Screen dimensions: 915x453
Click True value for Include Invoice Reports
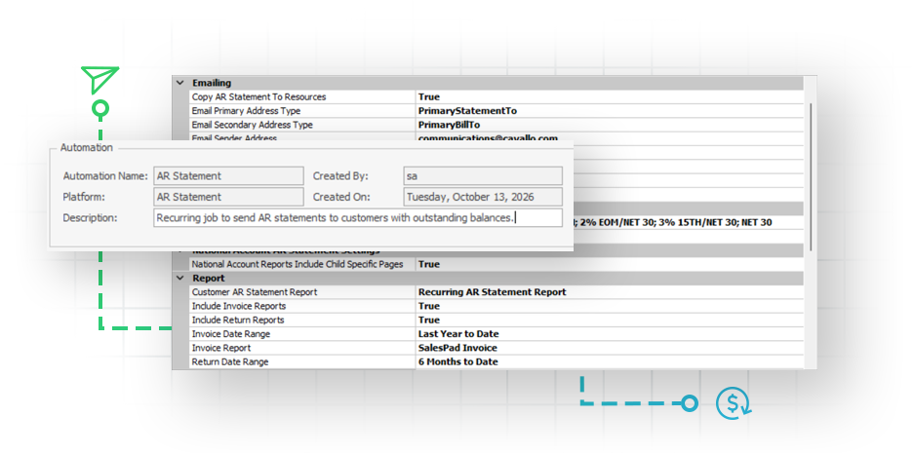pos(429,306)
